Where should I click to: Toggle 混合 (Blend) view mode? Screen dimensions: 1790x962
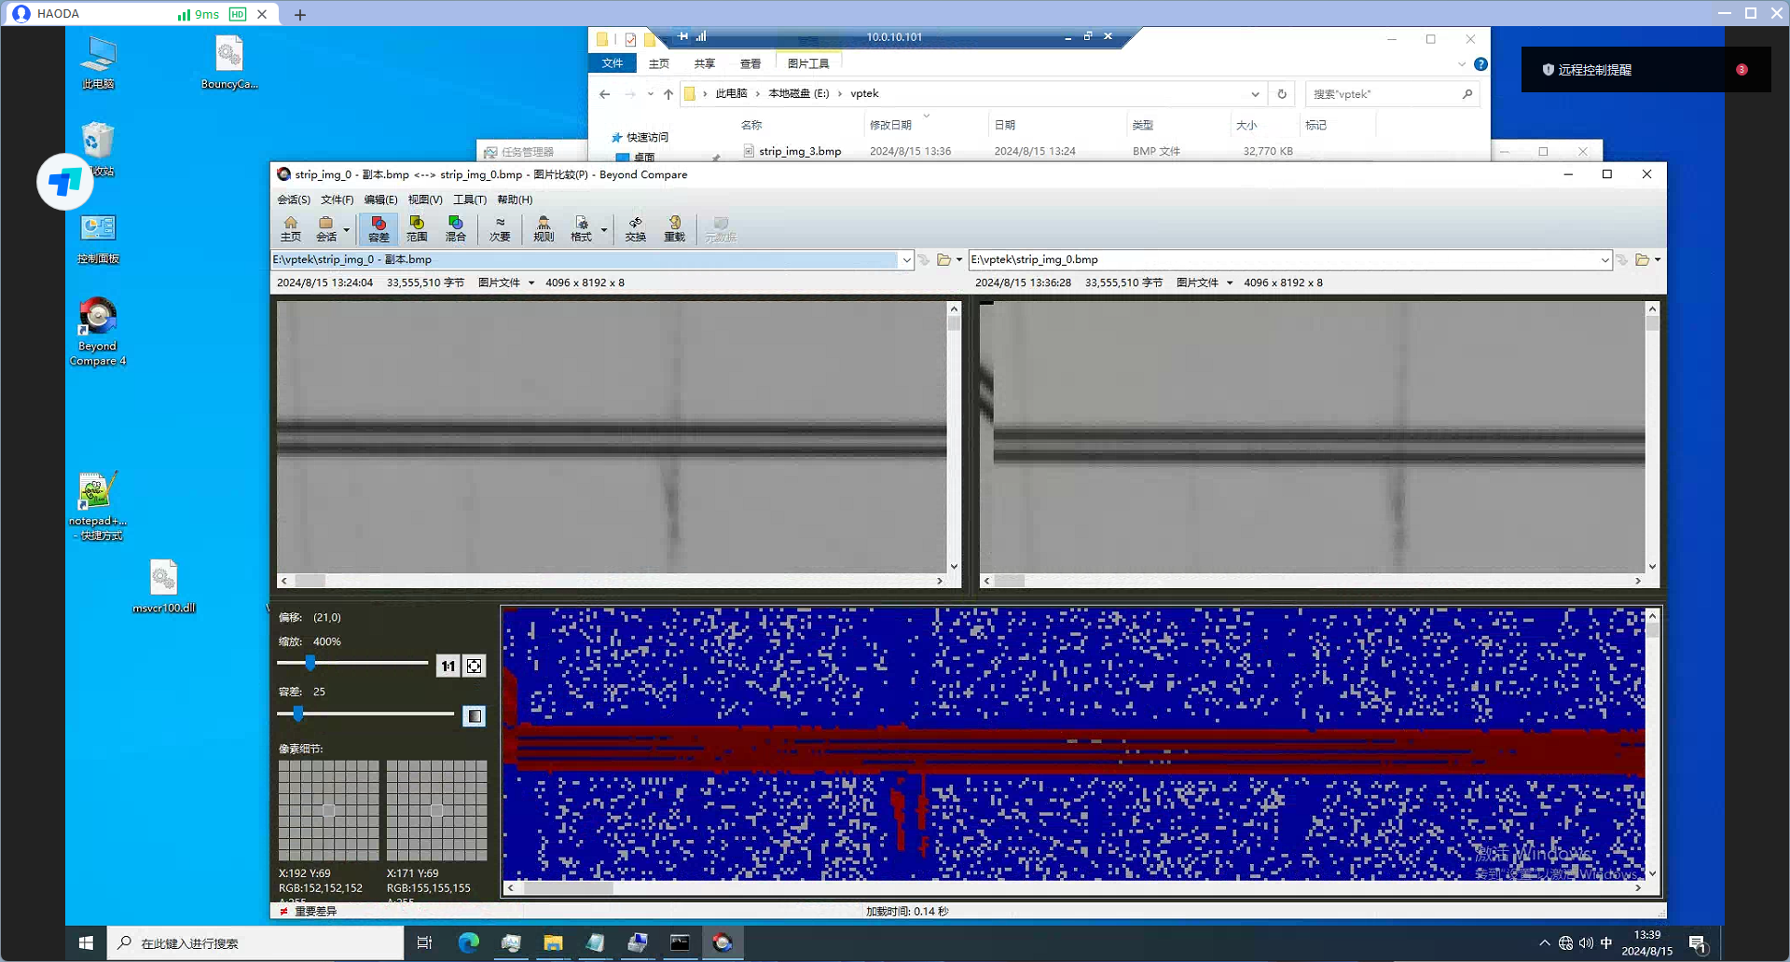(455, 228)
